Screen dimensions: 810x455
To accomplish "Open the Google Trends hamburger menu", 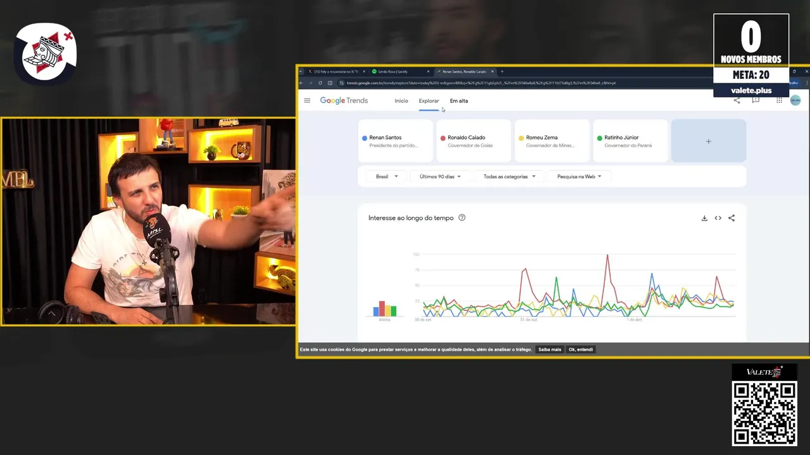I will pos(307,100).
